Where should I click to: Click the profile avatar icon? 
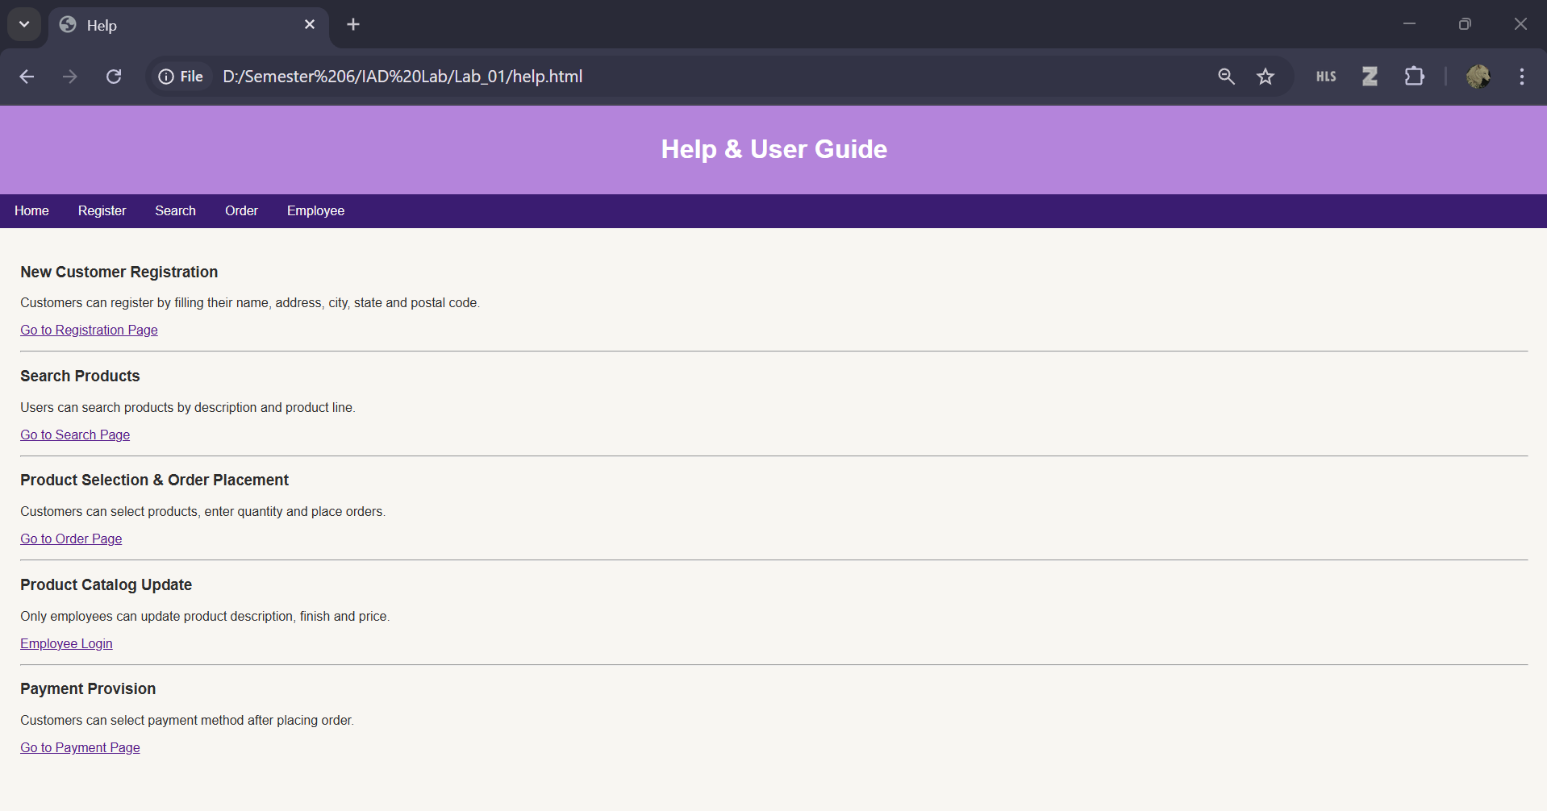tap(1479, 77)
